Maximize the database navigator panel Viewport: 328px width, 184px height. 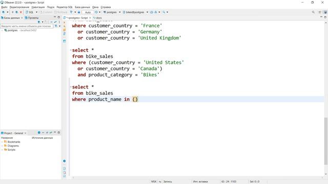click(x=59, y=17)
